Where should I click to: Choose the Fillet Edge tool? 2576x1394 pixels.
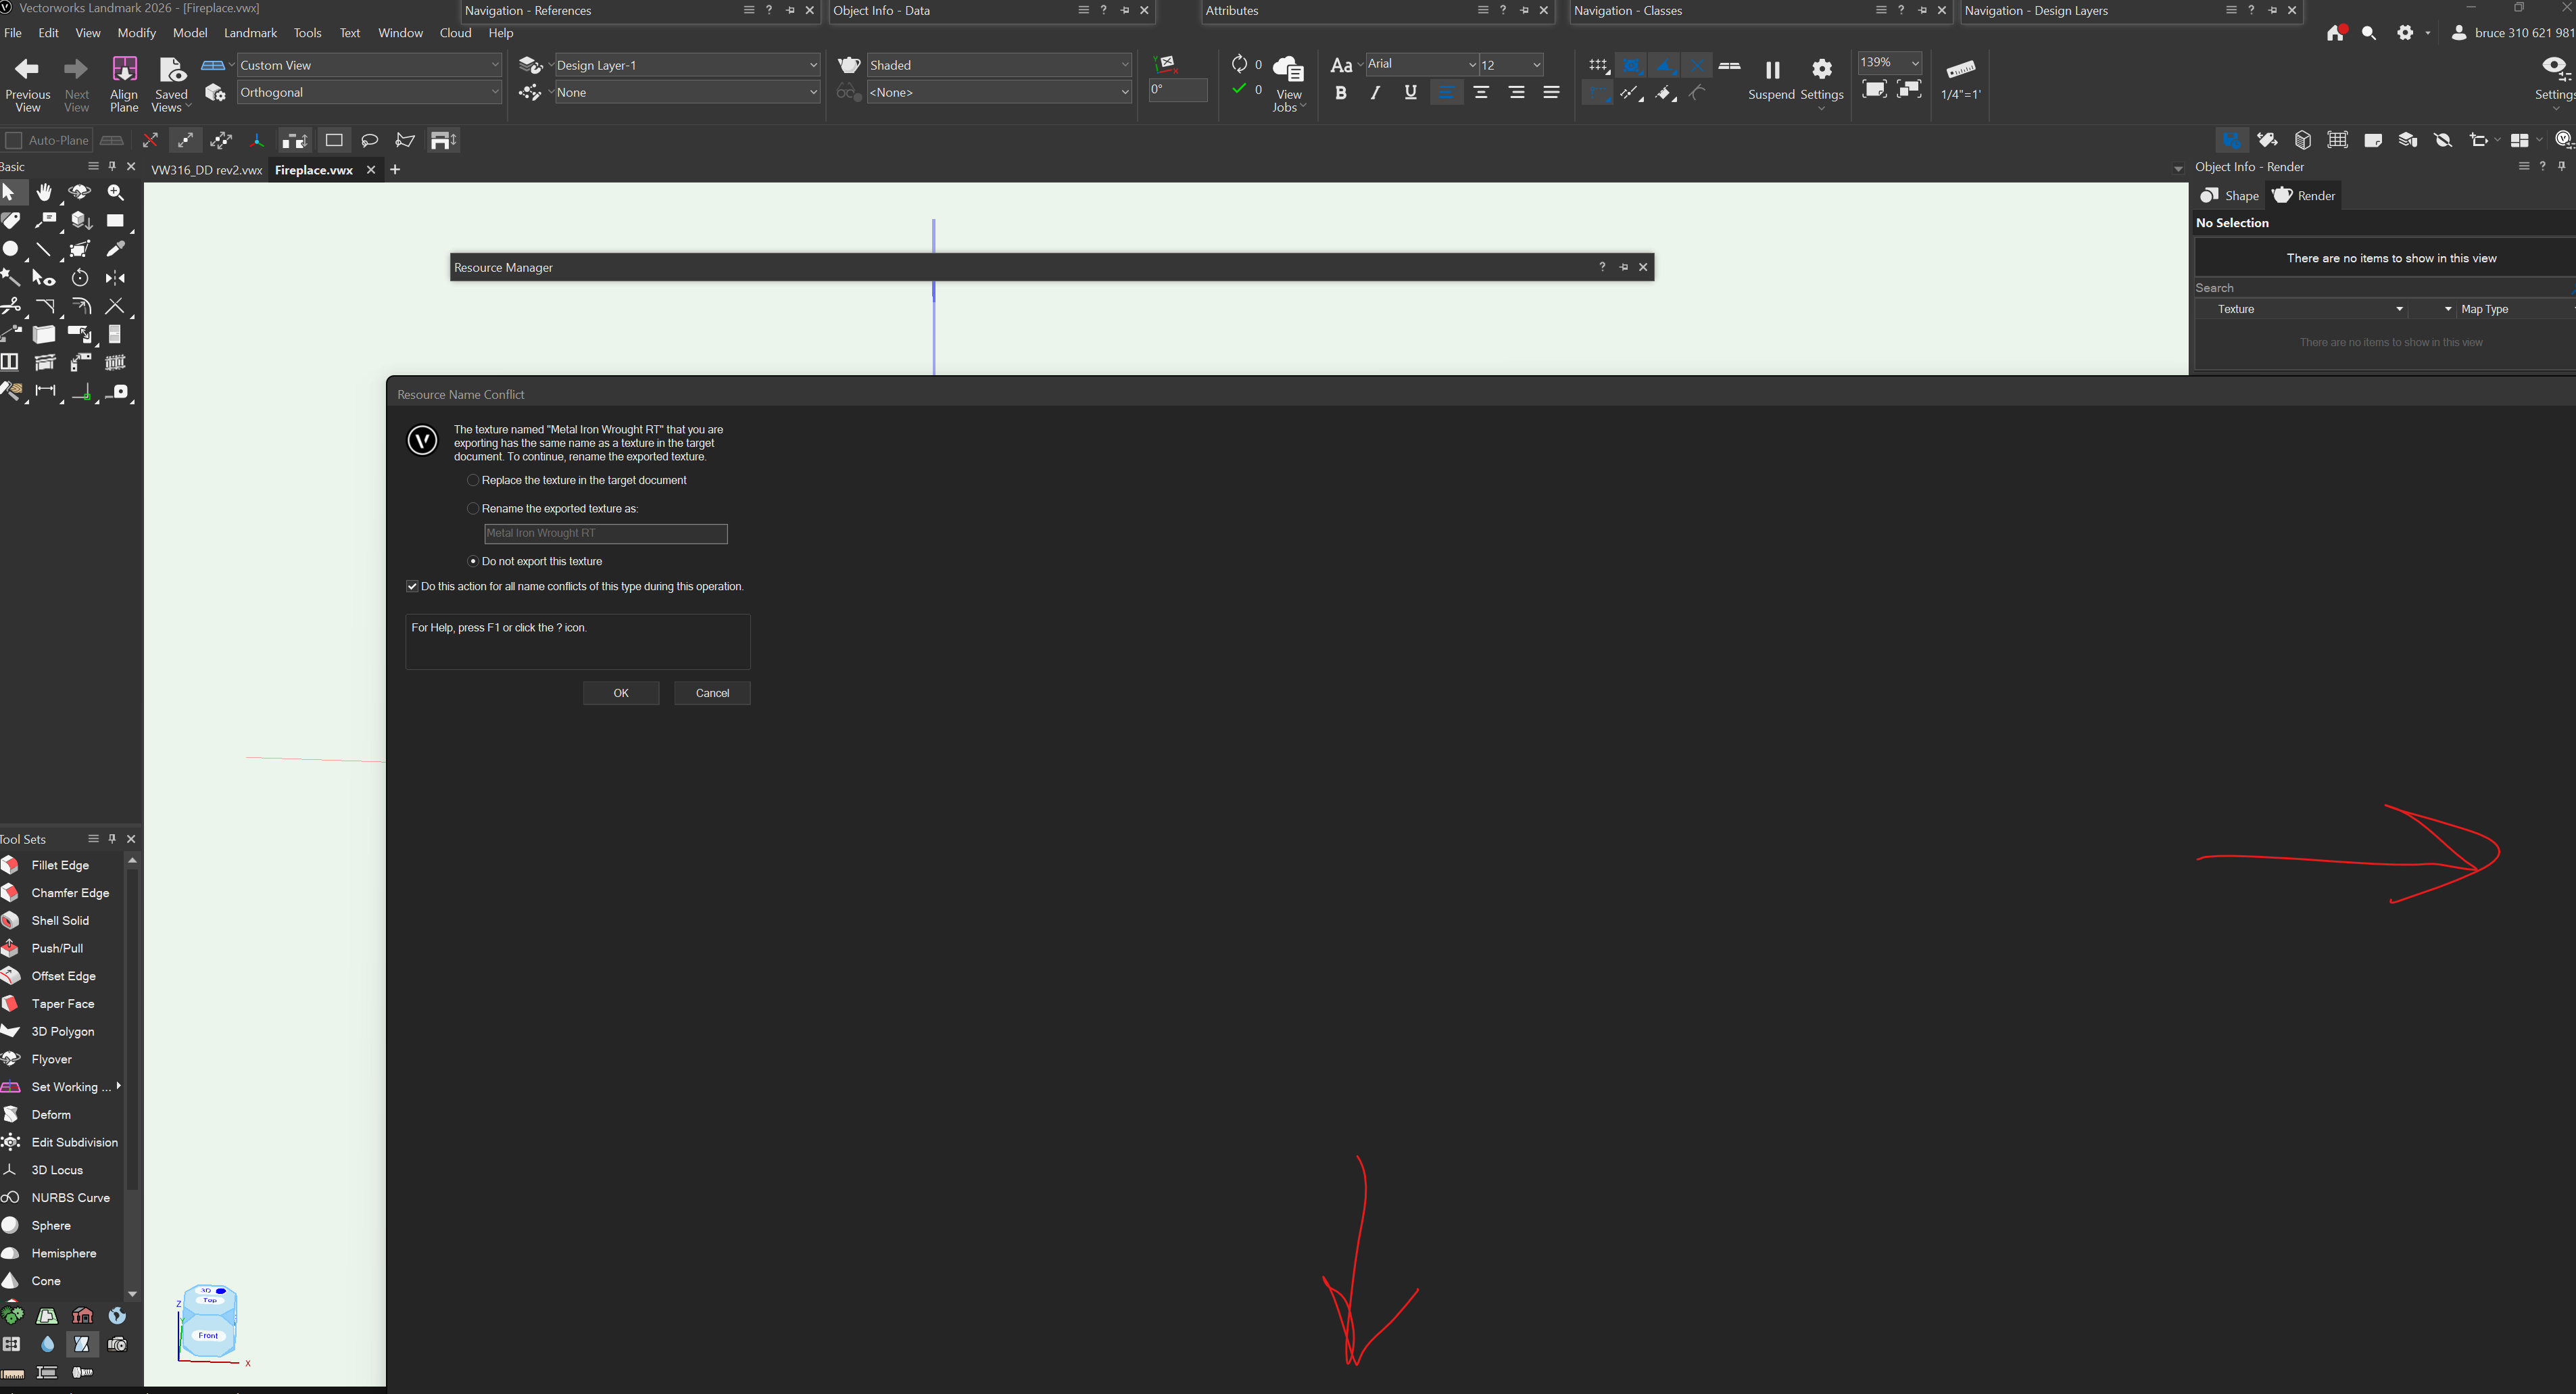point(60,865)
